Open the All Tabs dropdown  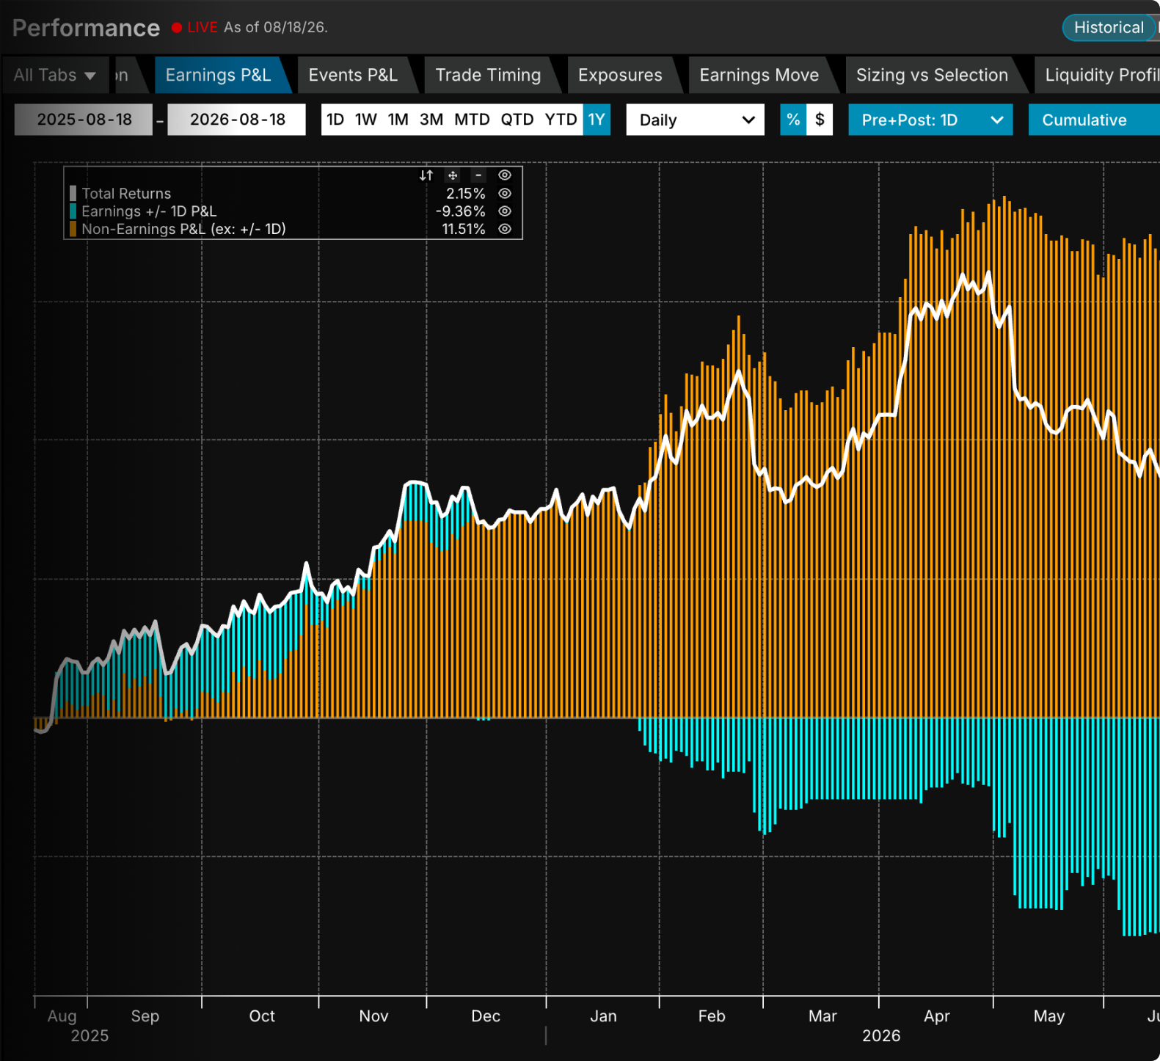point(54,75)
